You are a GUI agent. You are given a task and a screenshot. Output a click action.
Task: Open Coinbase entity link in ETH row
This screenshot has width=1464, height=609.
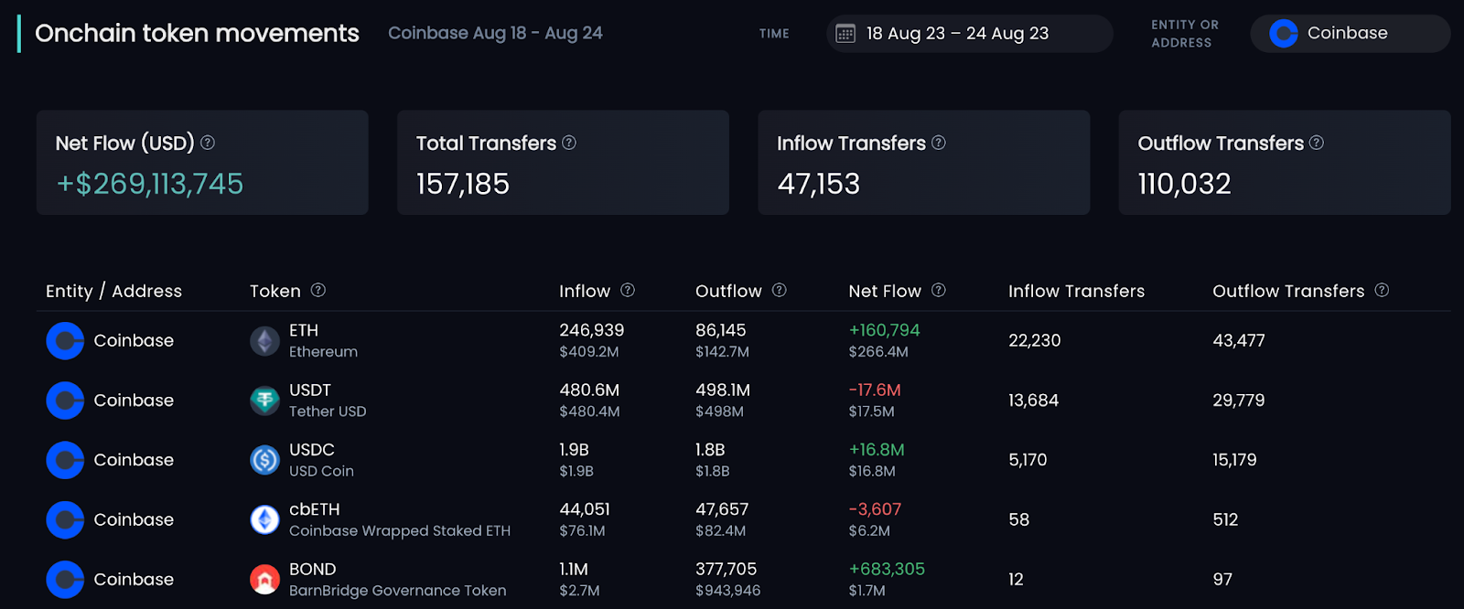pos(134,341)
